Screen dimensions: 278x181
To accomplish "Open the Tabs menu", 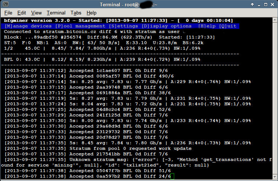I will (x=76, y=13).
